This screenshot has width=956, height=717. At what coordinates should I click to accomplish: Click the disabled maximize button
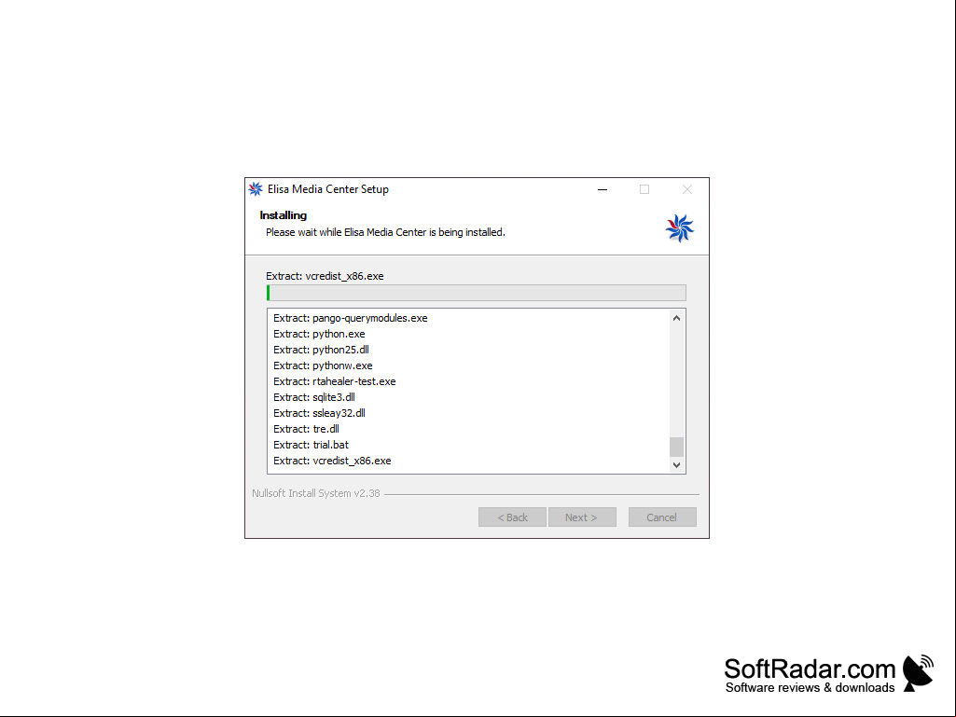click(644, 189)
